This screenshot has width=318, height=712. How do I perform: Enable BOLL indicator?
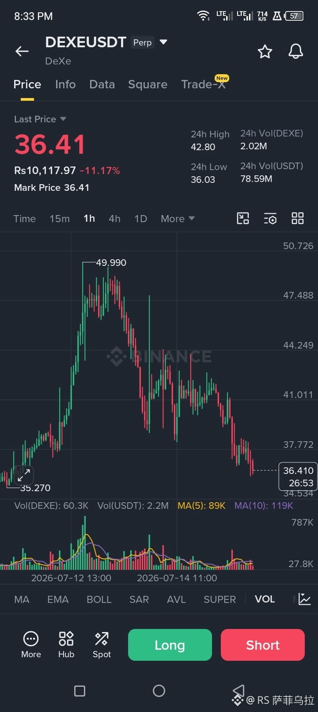(99, 599)
